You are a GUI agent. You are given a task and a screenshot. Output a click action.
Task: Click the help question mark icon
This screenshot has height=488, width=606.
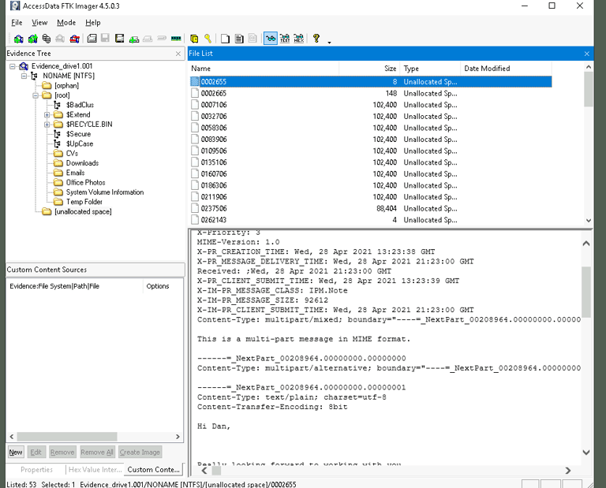coord(316,38)
